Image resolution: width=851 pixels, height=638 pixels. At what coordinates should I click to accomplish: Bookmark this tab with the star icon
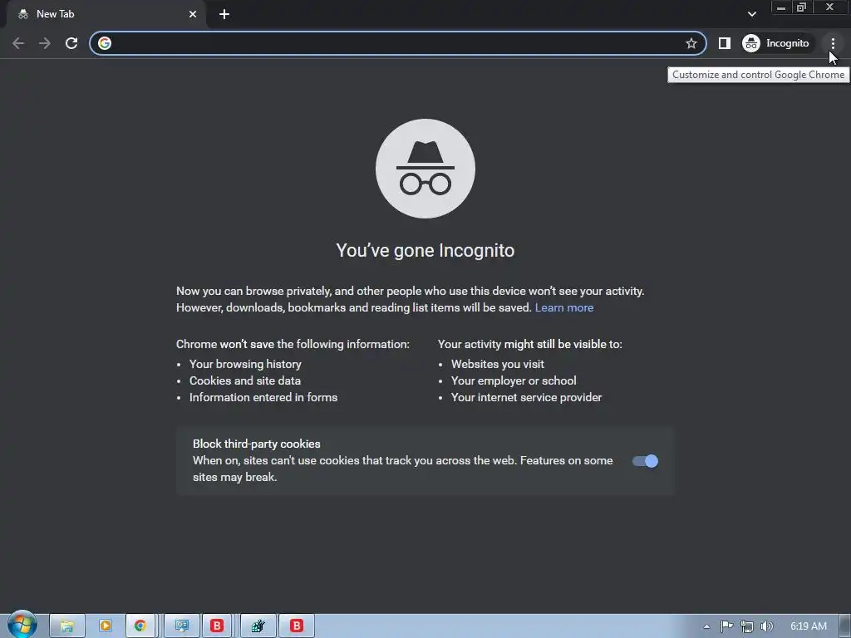pos(691,43)
